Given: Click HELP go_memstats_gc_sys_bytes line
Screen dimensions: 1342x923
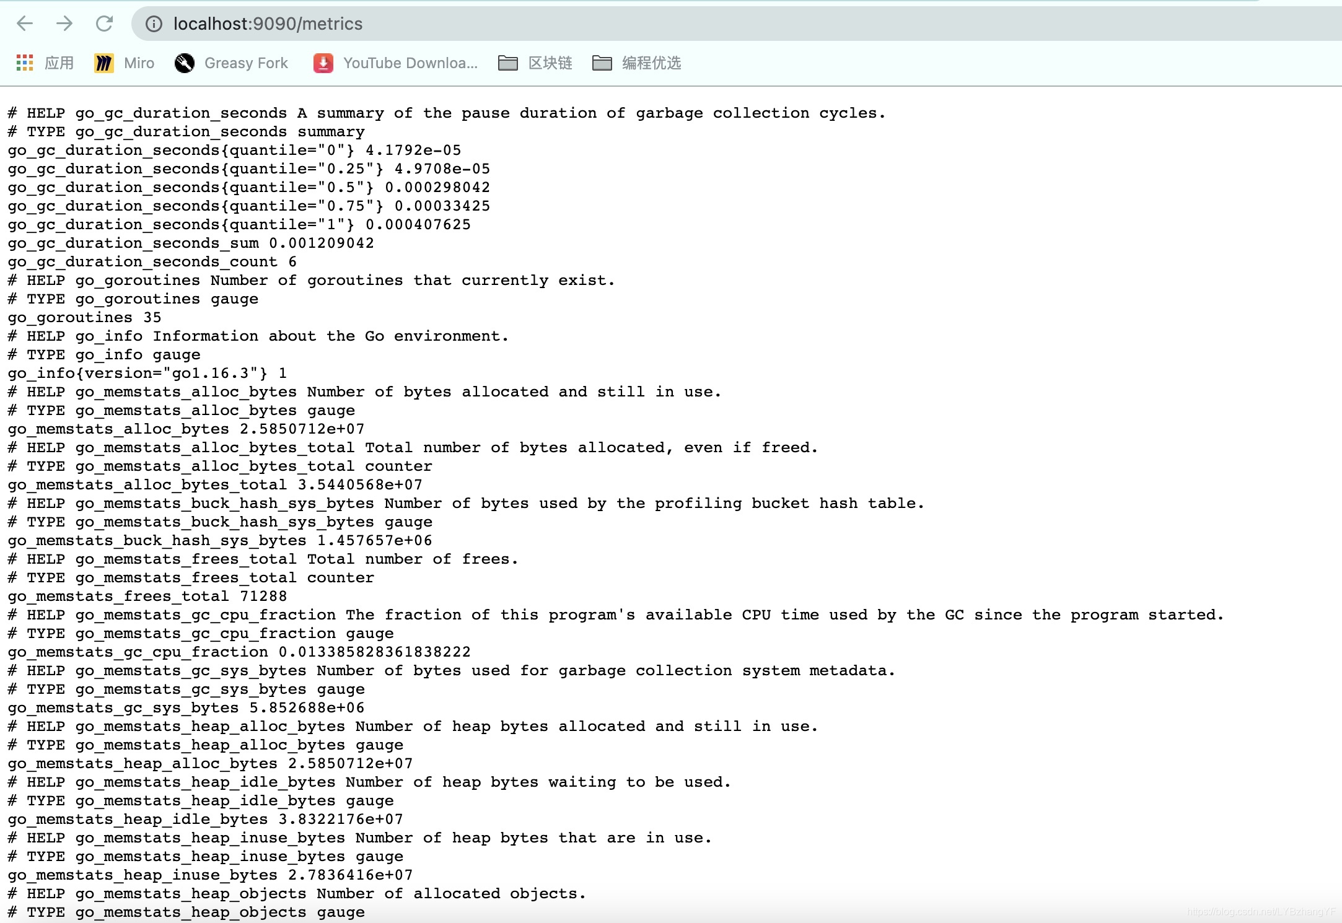Looking at the screenshot, I should coord(452,671).
